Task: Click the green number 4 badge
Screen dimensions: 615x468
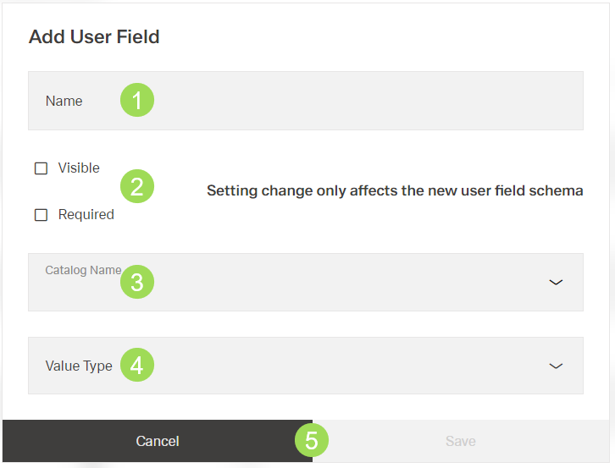Action: [136, 366]
